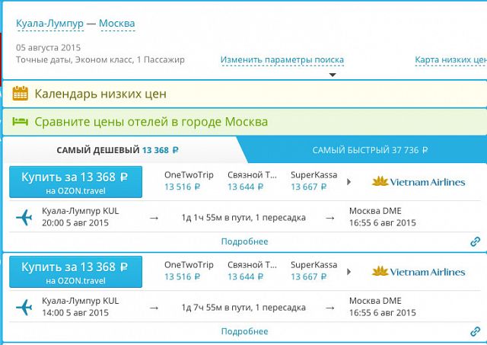
Task: Click the bed icon for hotel comparison
Action: pyautogui.click(x=21, y=122)
